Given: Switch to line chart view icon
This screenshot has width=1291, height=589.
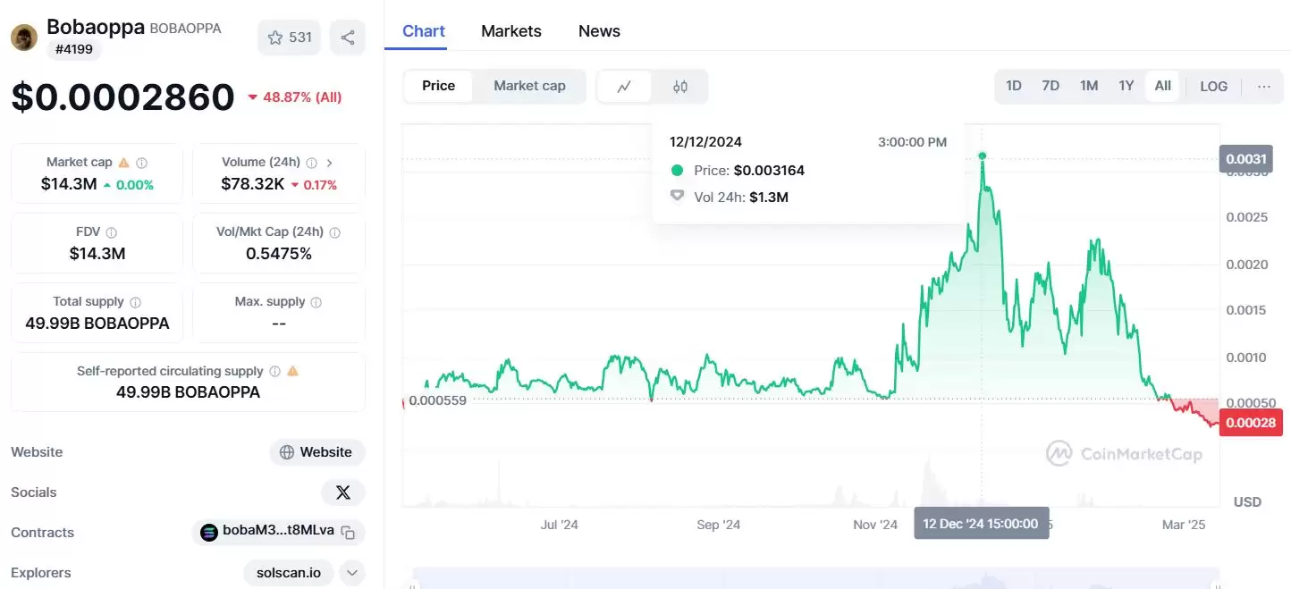Looking at the screenshot, I should pos(624,87).
